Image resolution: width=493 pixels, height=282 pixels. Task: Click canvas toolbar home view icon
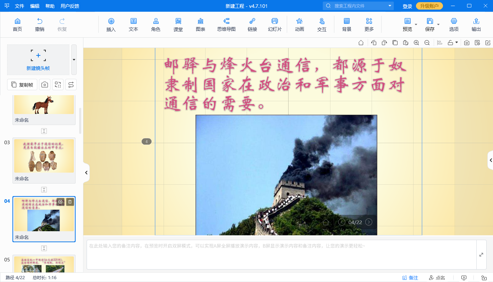point(361,43)
